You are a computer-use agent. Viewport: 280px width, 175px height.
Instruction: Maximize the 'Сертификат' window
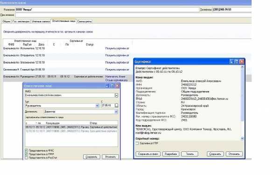point(237,62)
